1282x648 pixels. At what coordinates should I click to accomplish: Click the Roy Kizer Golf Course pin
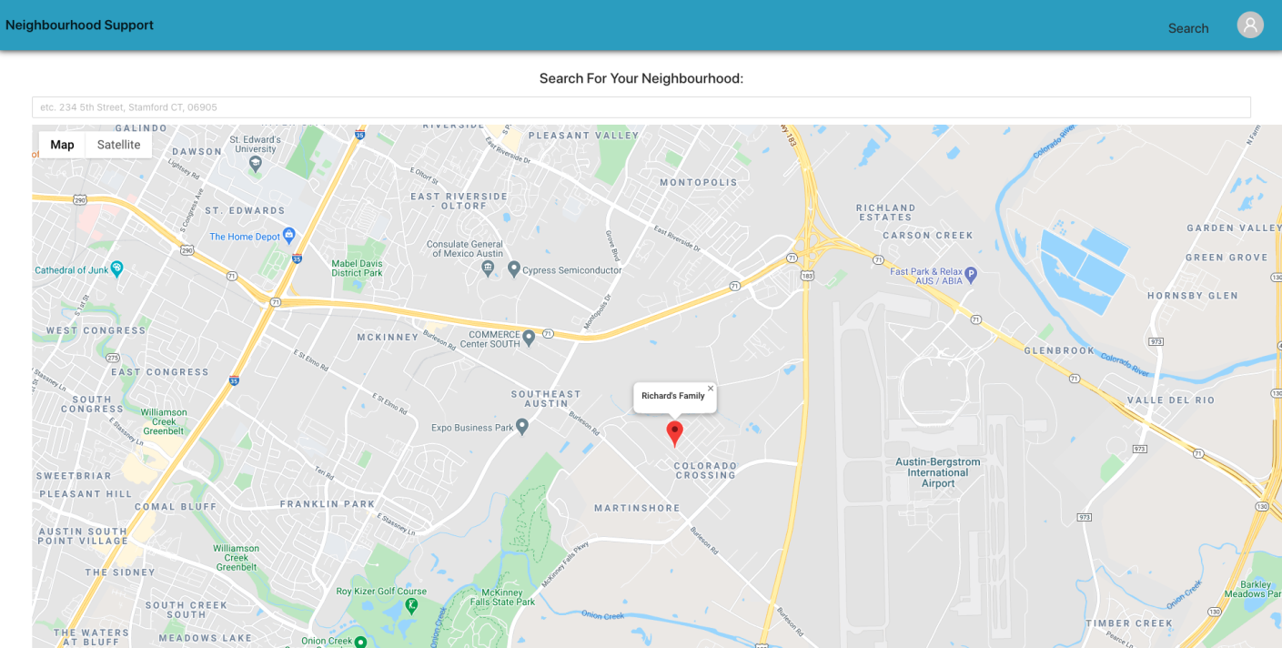[411, 604]
